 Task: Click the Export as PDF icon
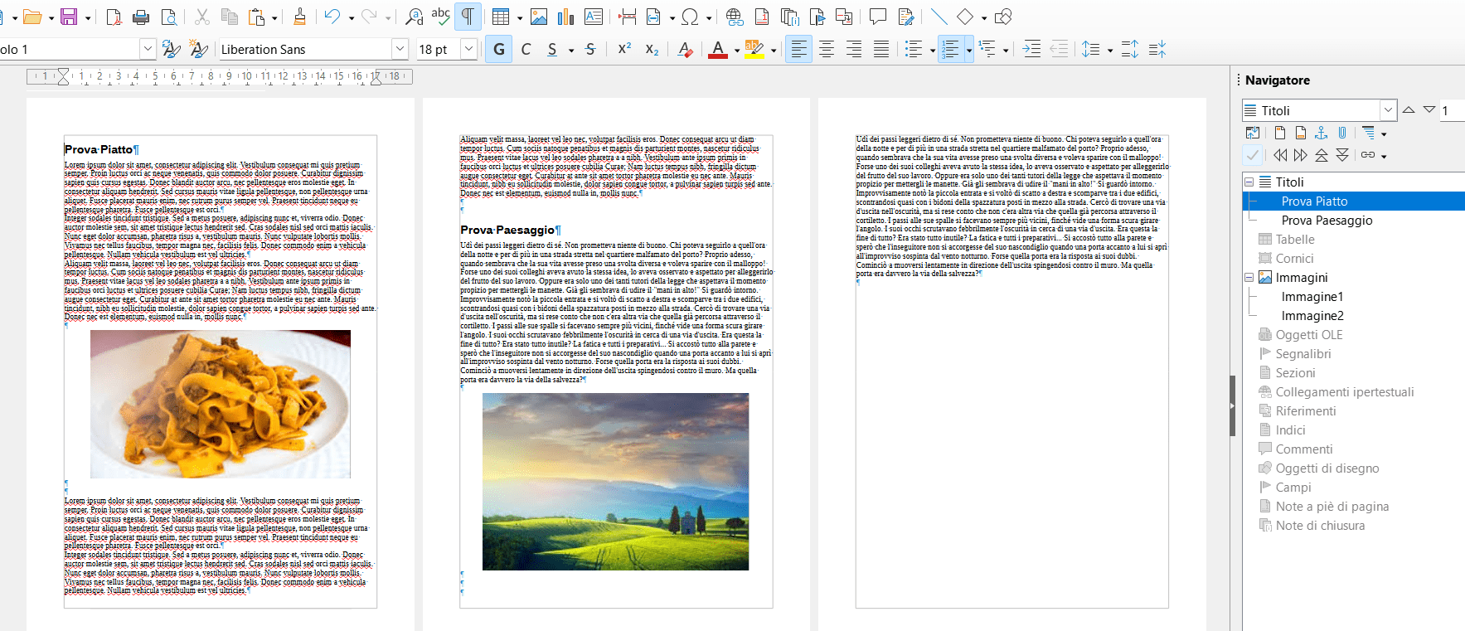pos(114,17)
